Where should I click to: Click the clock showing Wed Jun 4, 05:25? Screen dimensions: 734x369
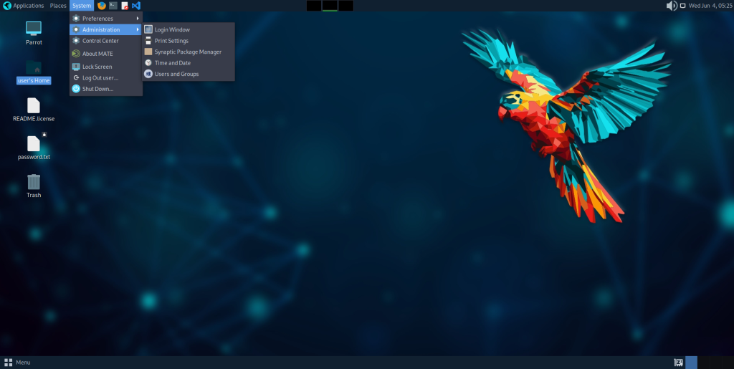click(x=710, y=6)
